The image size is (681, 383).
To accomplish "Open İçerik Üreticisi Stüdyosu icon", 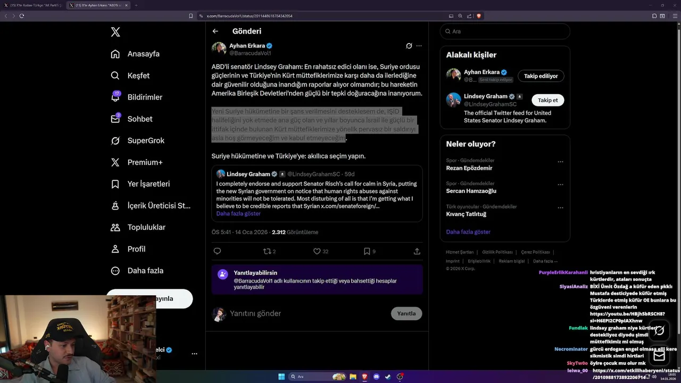I will pos(115,205).
